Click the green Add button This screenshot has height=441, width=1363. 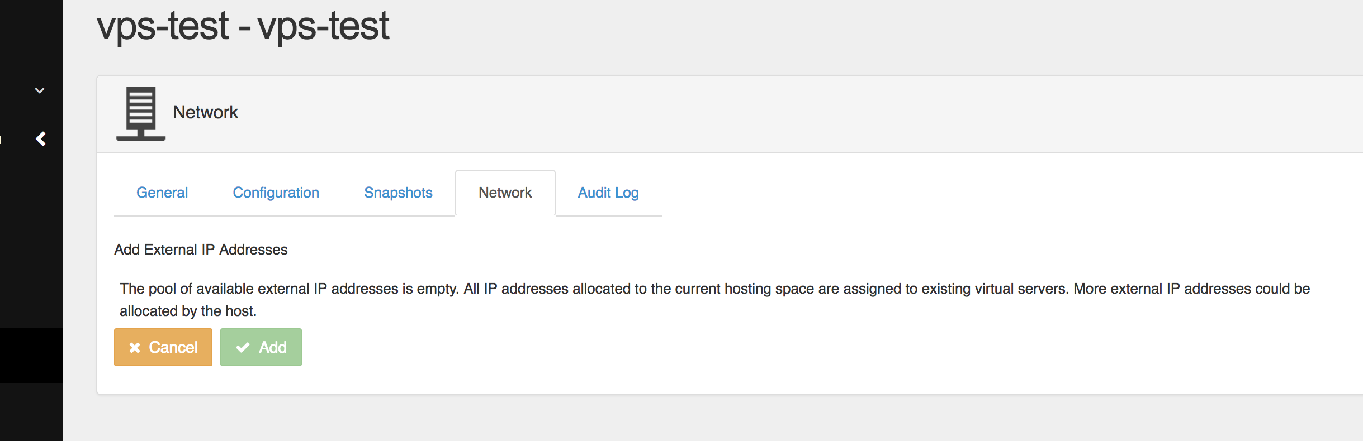click(x=261, y=347)
